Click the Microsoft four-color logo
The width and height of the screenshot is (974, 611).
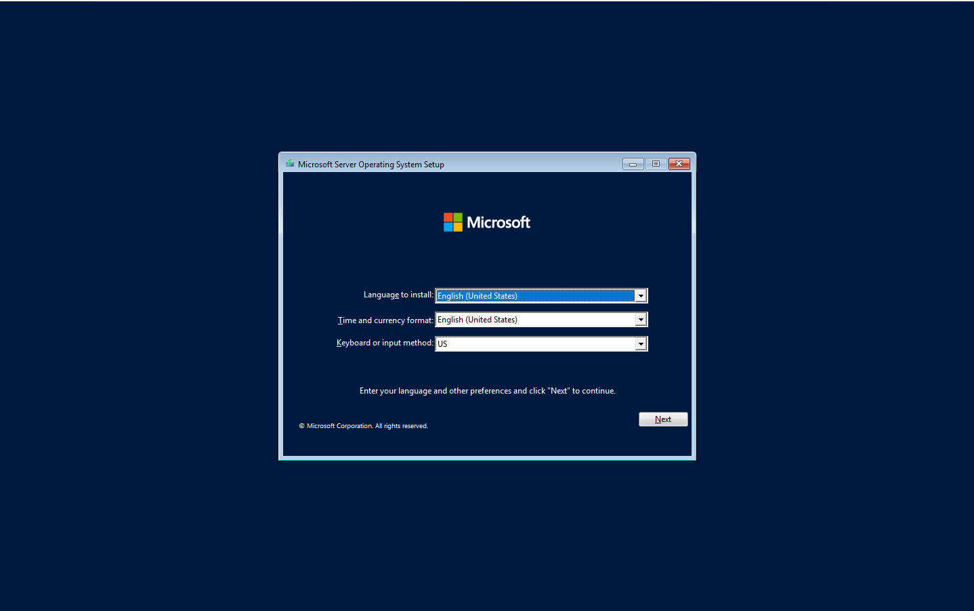click(452, 222)
